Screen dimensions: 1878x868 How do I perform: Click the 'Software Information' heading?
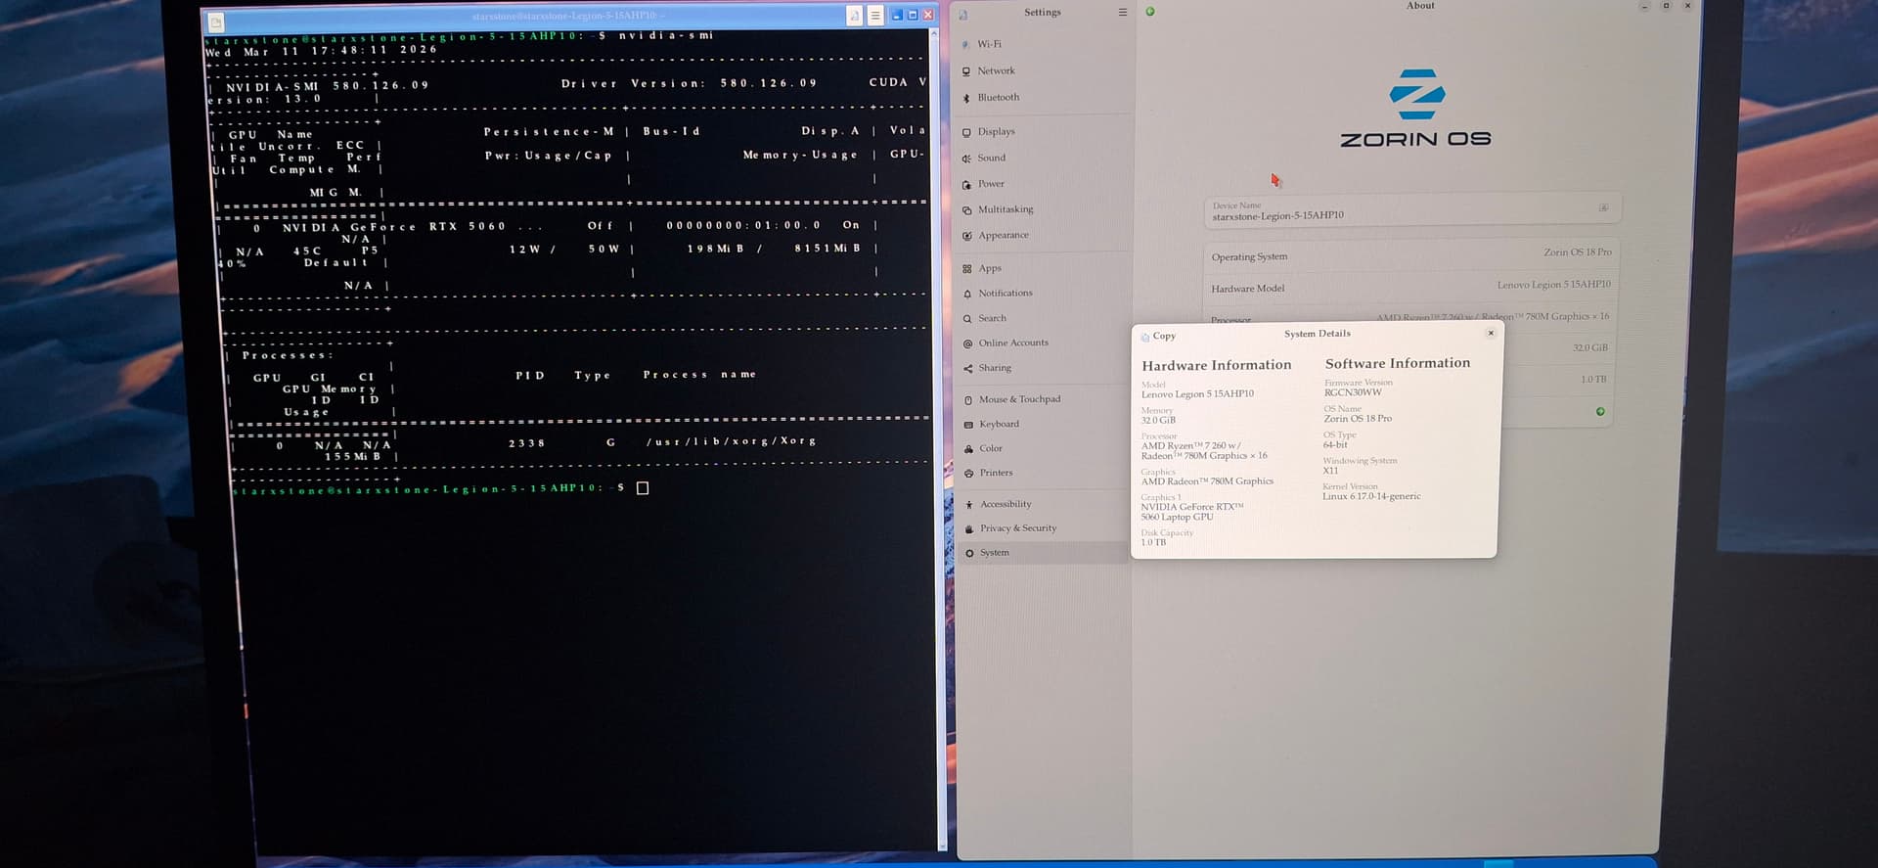click(1398, 363)
